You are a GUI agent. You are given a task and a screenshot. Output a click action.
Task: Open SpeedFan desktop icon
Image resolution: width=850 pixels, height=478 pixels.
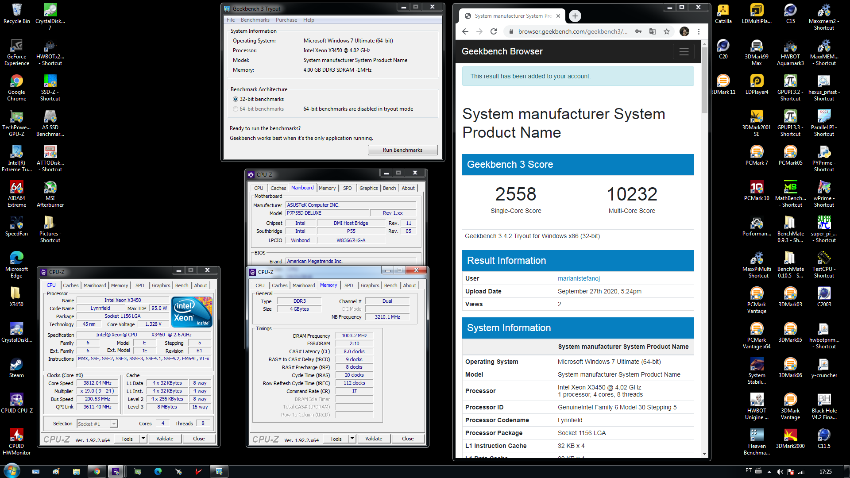tap(16, 226)
